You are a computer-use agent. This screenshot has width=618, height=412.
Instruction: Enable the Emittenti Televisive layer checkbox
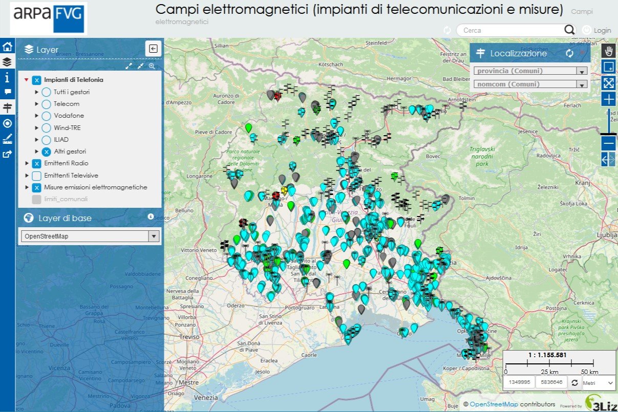[36, 176]
